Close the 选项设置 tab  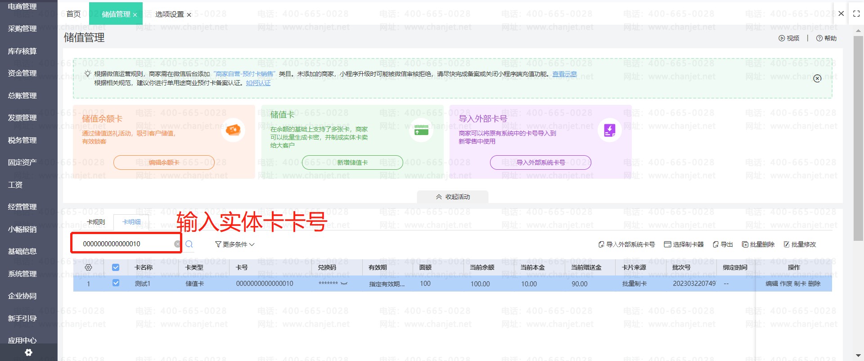point(189,15)
